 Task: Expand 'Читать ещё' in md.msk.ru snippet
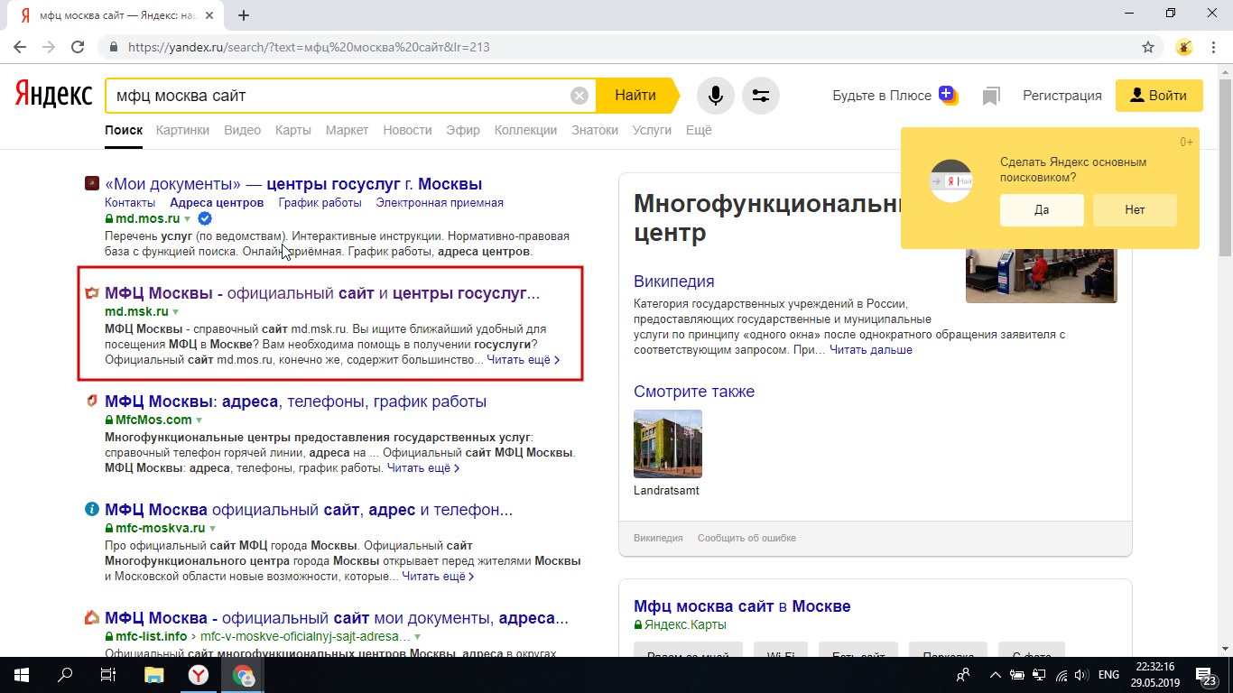tap(524, 359)
